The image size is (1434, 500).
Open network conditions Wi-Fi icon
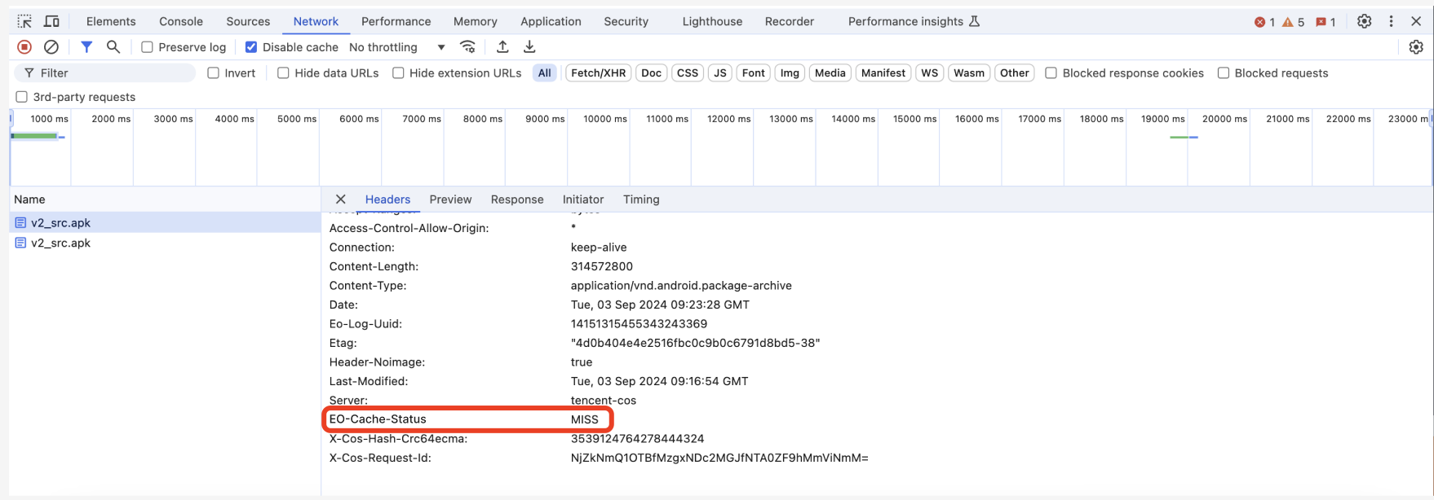point(467,47)
